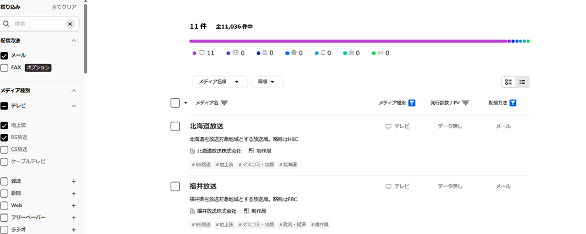This screenshot has width=586, height=234.
Task: Open the 福井放送 media entry
Action: (203, 186)
